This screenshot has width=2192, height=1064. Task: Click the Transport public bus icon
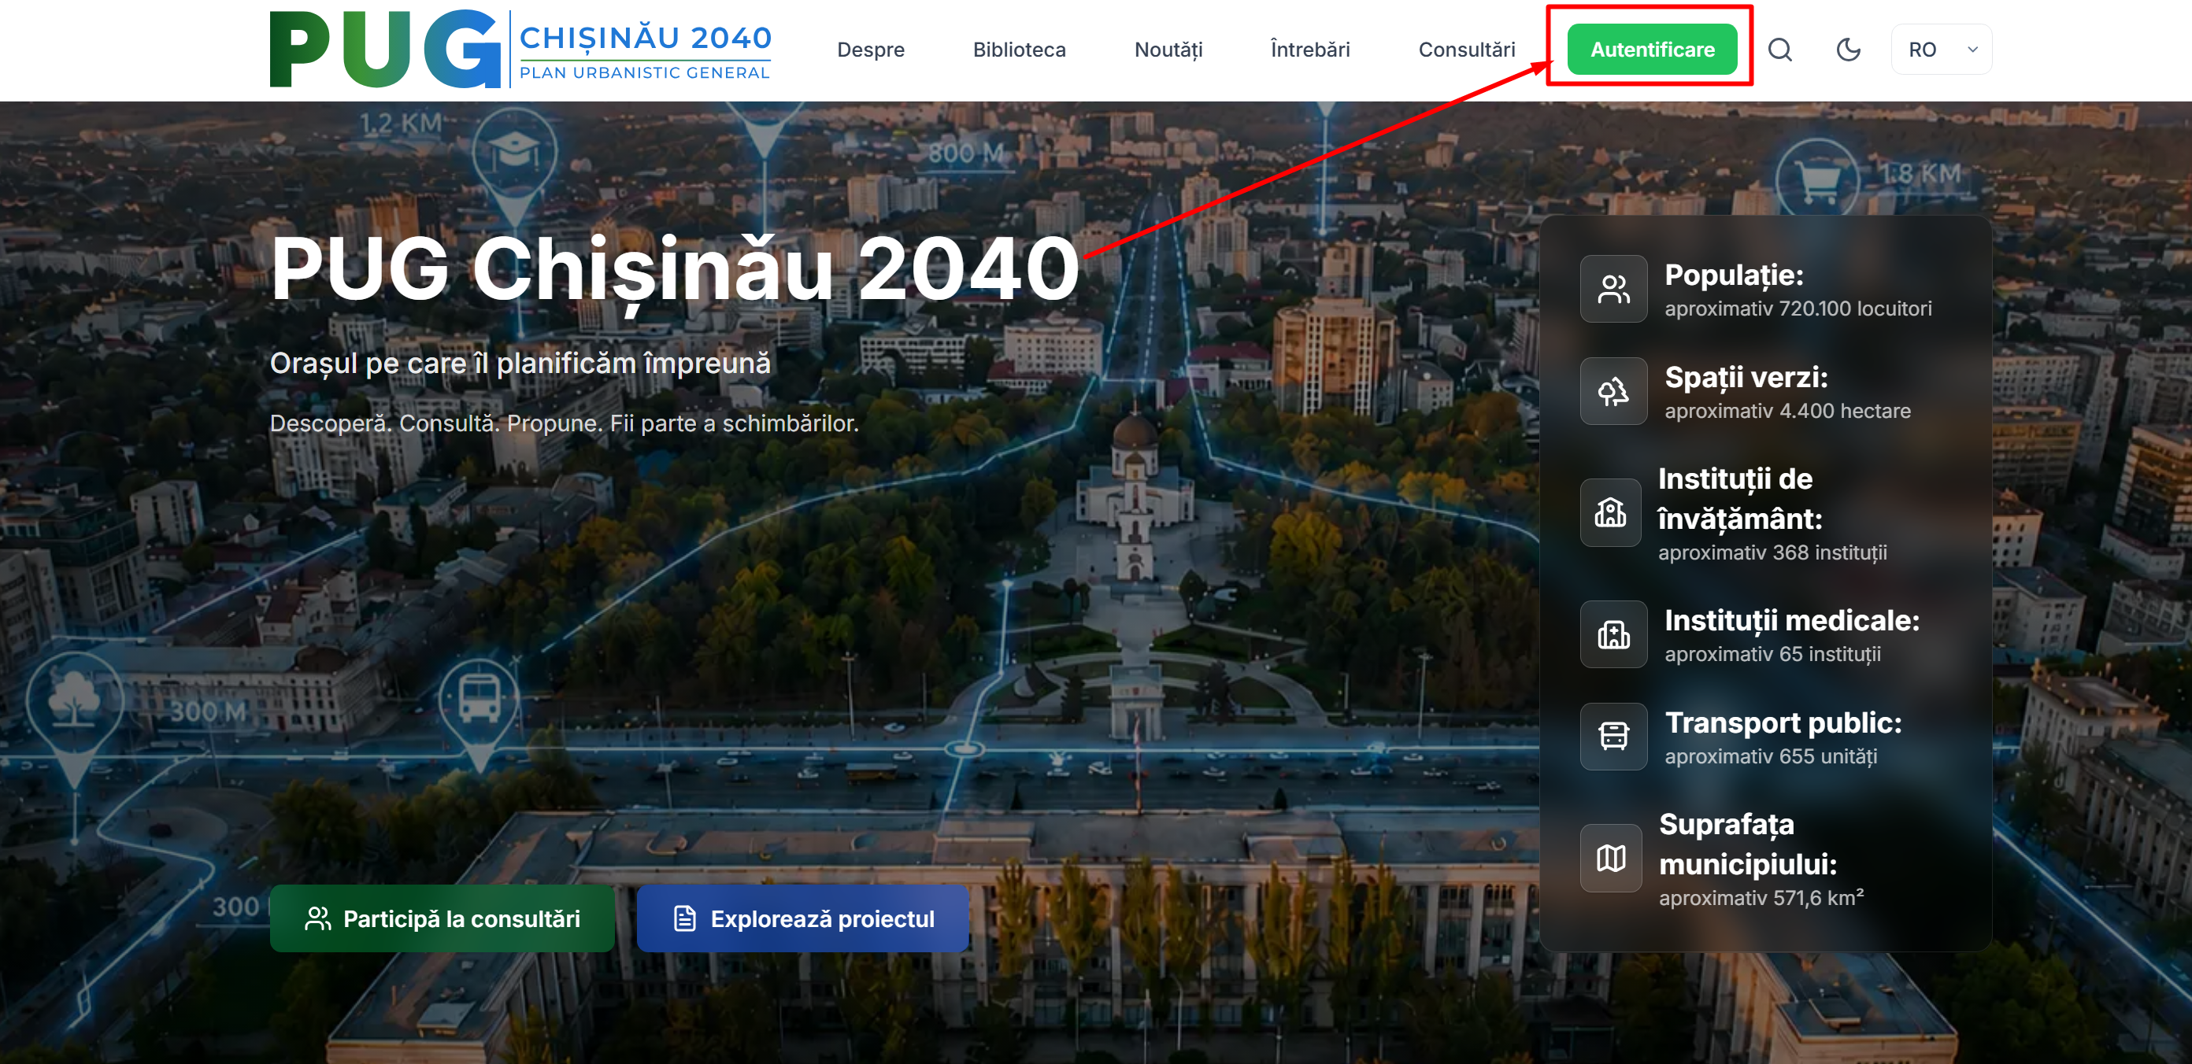1613,737
